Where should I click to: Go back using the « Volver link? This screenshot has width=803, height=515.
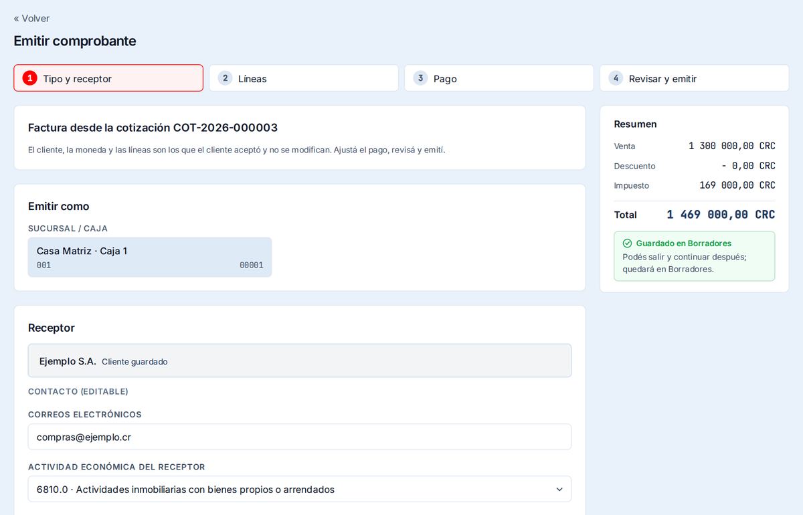(x=31, y=18)
